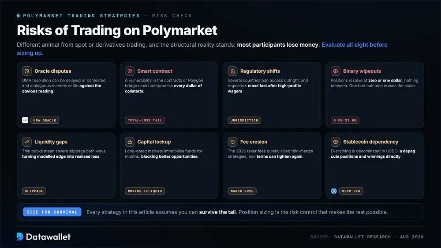Click the UMA logo beside UMA ORACLE tag
441x248 pixels.
coord(25,120)
